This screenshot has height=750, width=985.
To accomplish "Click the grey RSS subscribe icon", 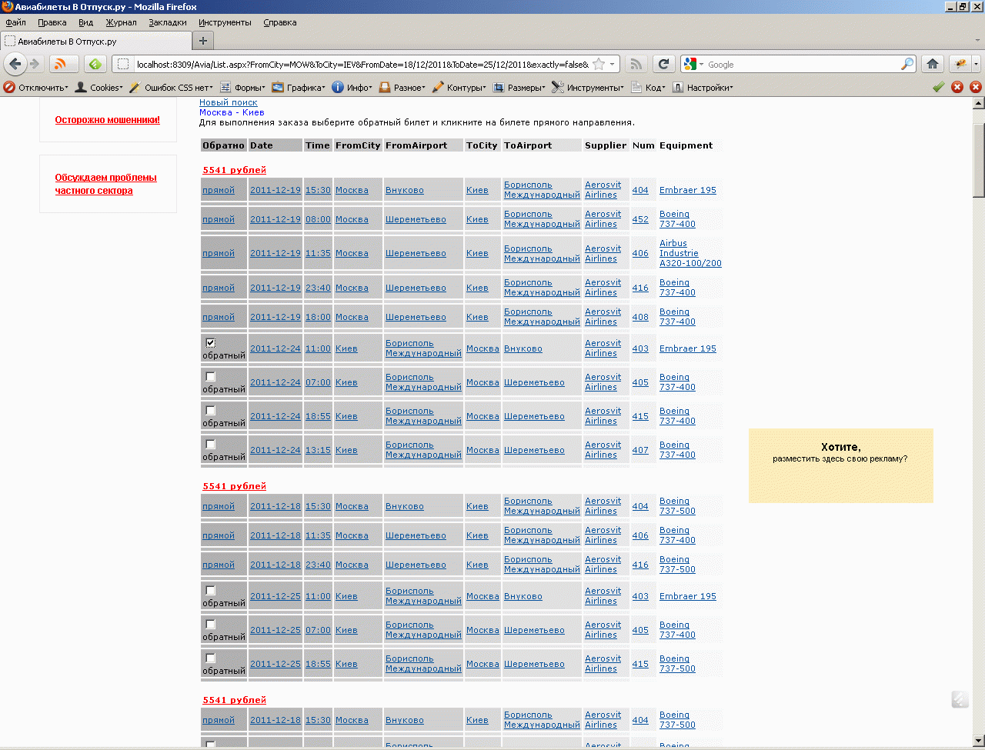I will [x=636, y=64].
